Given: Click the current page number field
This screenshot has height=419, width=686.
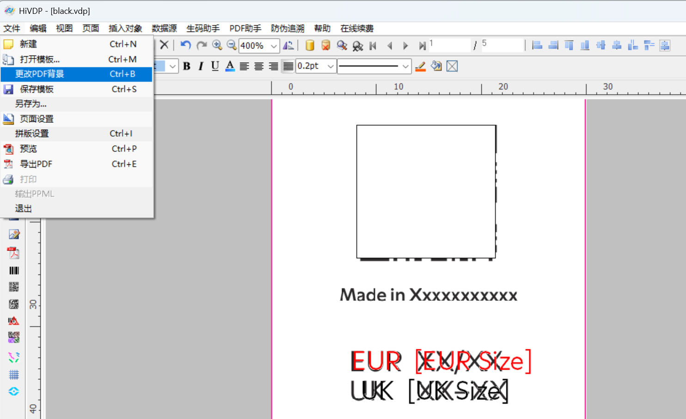Looking at the screenshot, I should click(449, 45).
